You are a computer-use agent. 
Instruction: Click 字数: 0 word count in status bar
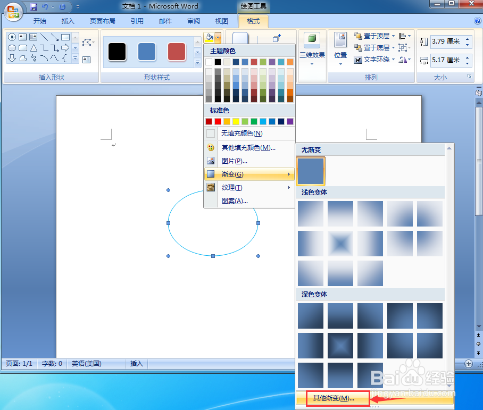point(52,364)
